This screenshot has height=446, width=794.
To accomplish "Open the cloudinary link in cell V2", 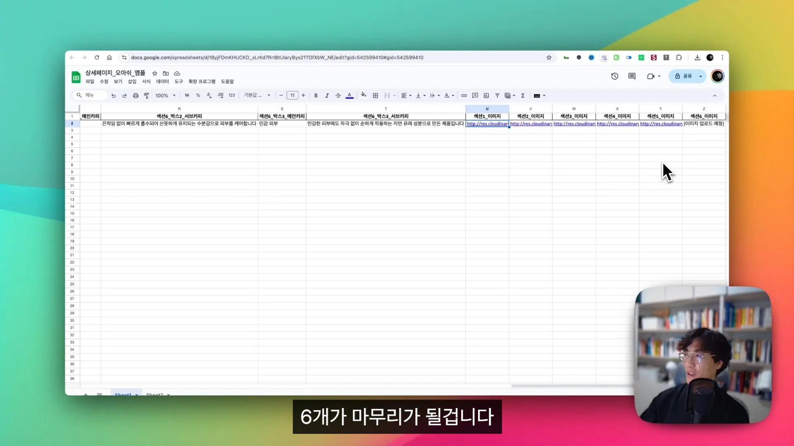I will (531, 124).
